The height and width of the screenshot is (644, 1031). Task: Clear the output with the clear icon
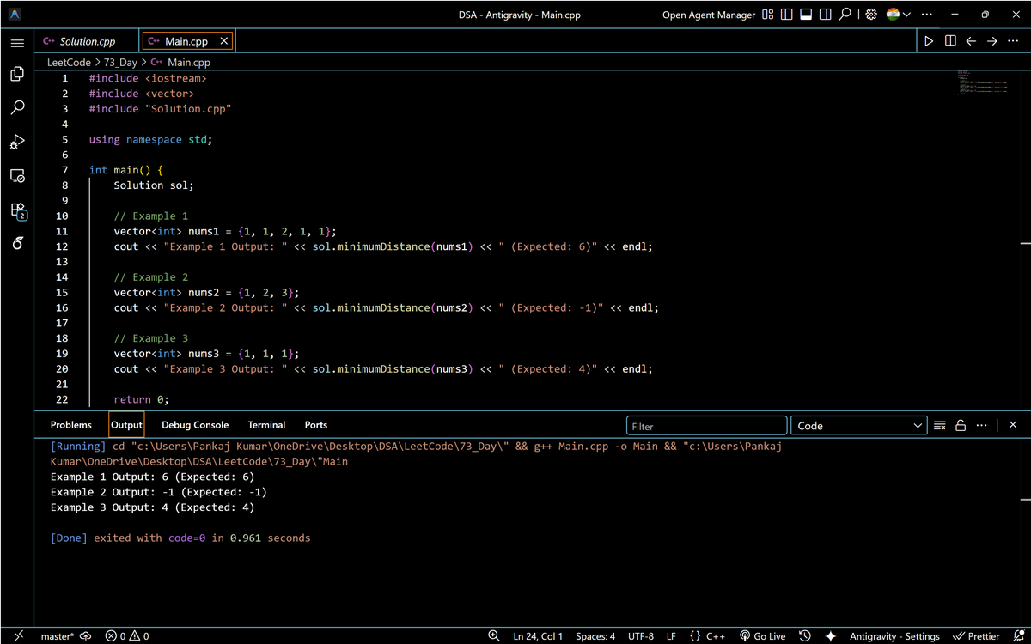pyautogui.click(x=940, y=425)
